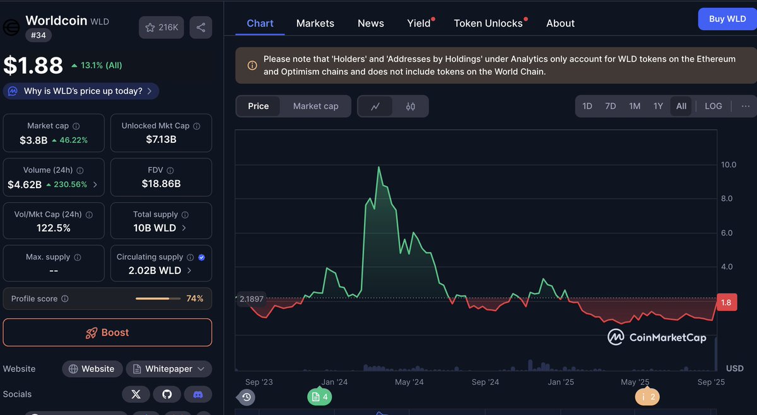Set chart range to 1D
The image size is (757, 415).
587,106
